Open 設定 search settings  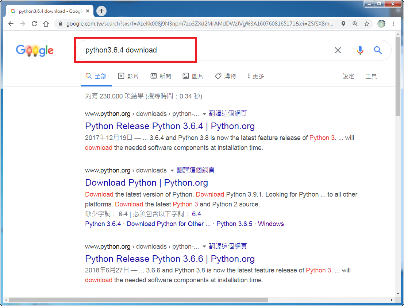pyautogui.click(x=348, y=76)
